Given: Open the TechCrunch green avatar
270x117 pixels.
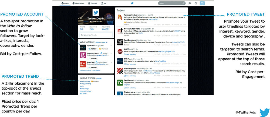Looking at the screenshot, I should [x=120, y=83].
